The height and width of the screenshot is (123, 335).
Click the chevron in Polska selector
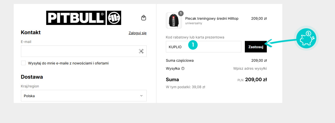tap(141, 96)
